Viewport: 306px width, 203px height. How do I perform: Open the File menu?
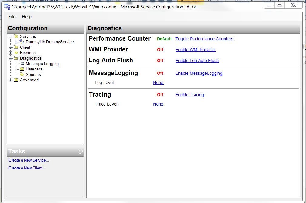point(12,17)
